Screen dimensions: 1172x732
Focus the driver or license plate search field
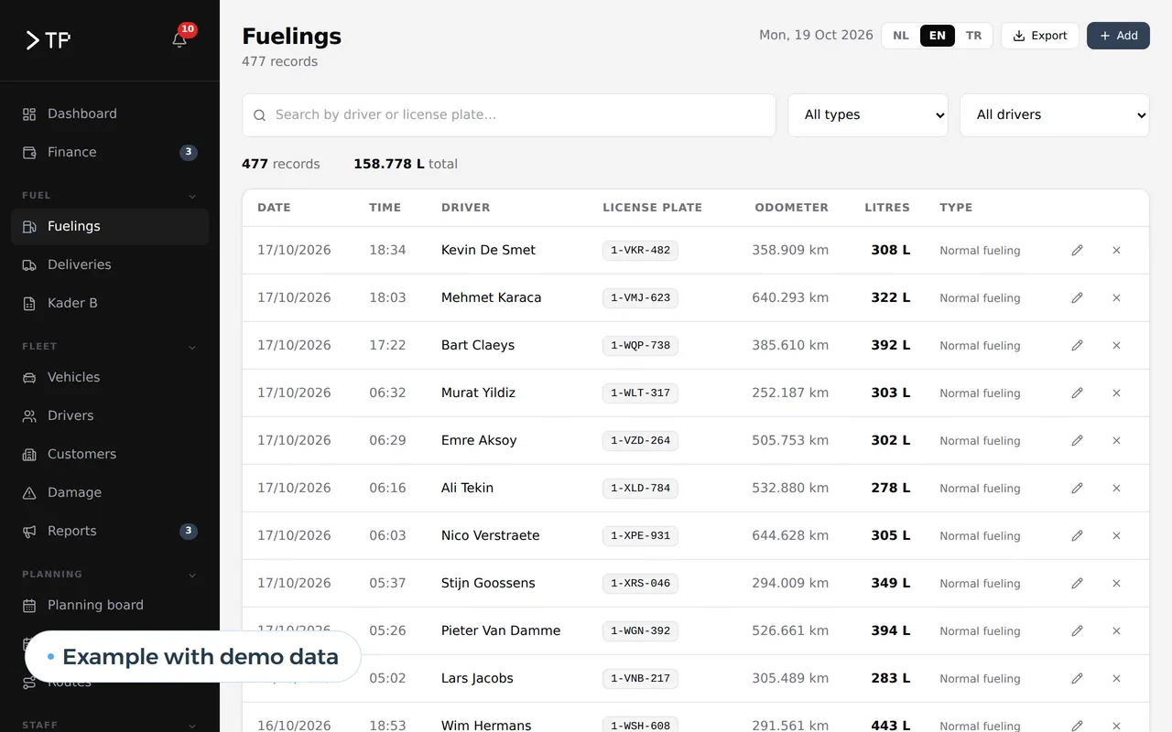(x=509, y=115)
